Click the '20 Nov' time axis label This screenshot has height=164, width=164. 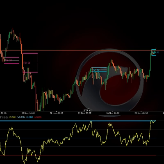28,113
